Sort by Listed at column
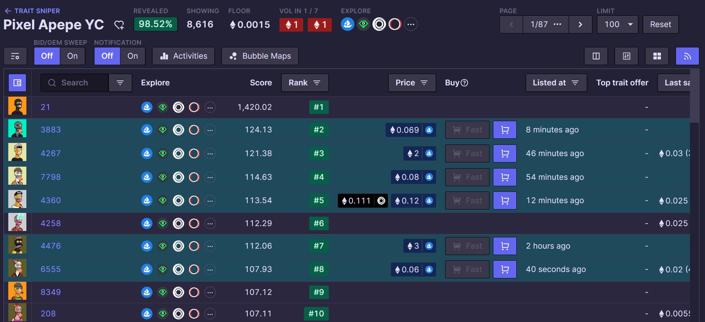This screenshot has width=705, height=322. [556, 83]
